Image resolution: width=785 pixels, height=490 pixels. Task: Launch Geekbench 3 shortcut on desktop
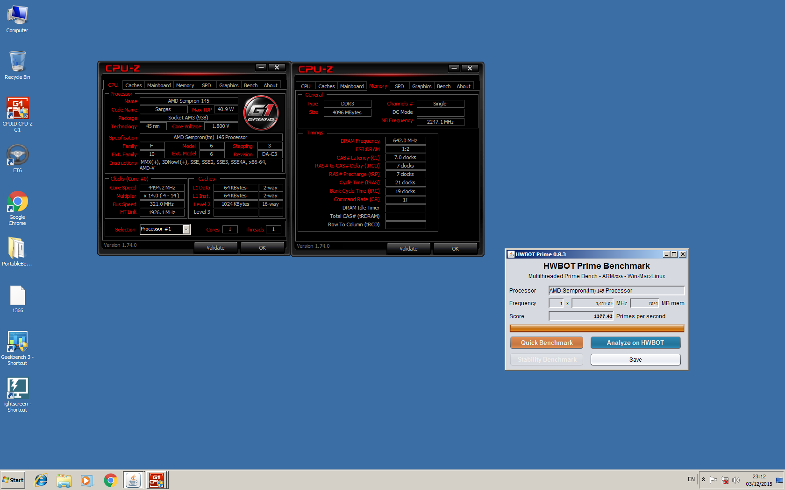point(17,348)
